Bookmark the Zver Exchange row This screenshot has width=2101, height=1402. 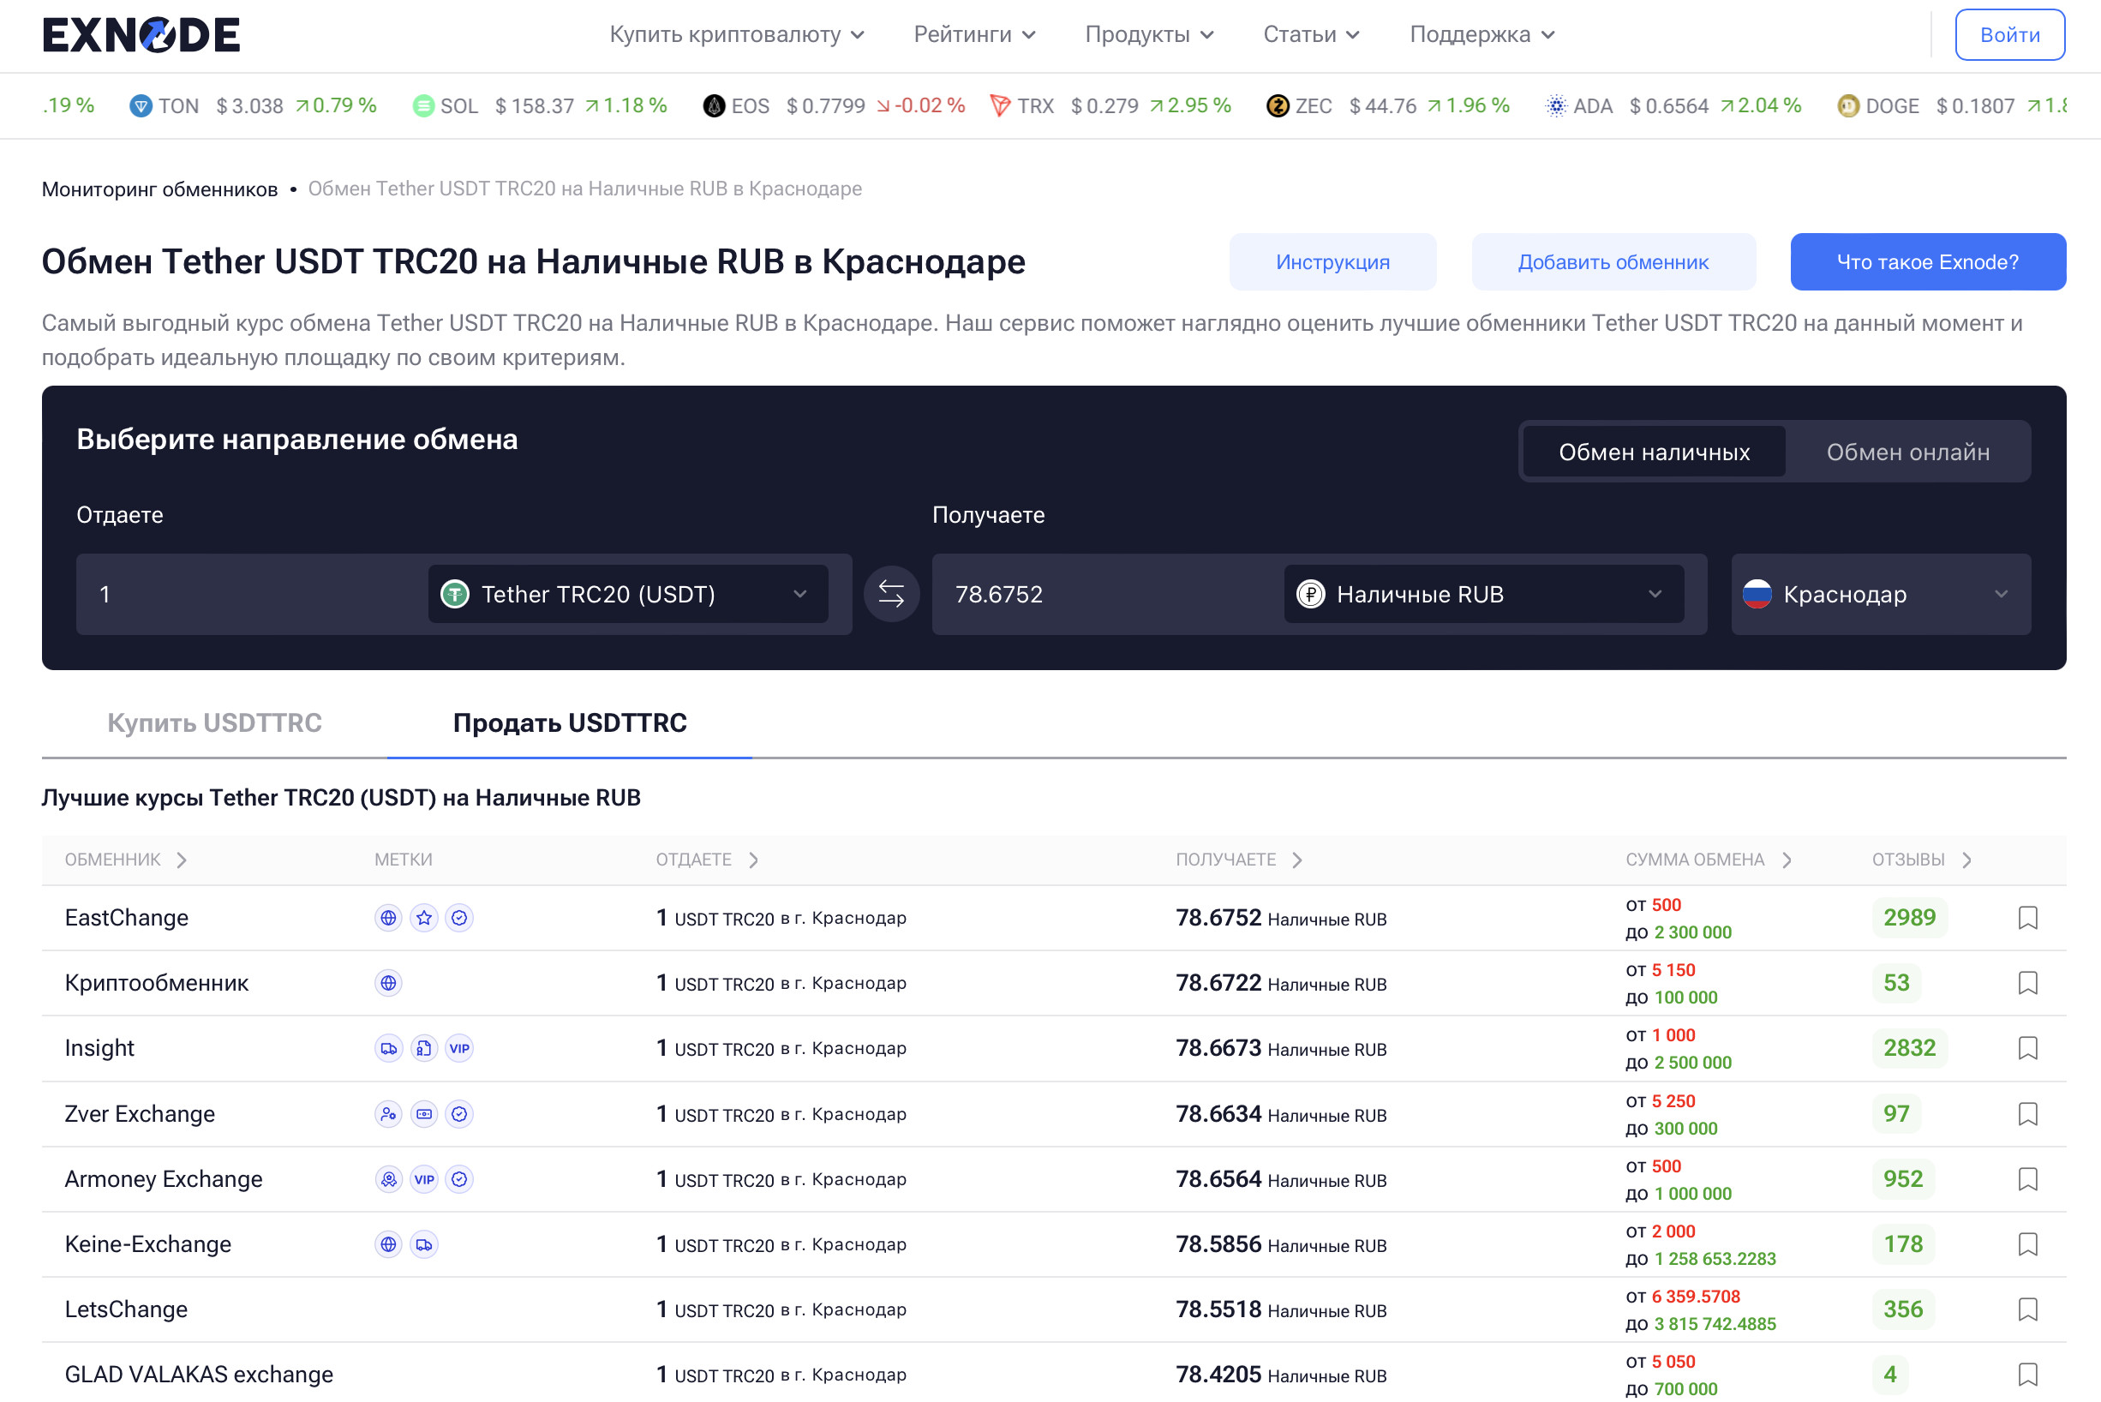click(x=2026, y=1113)
